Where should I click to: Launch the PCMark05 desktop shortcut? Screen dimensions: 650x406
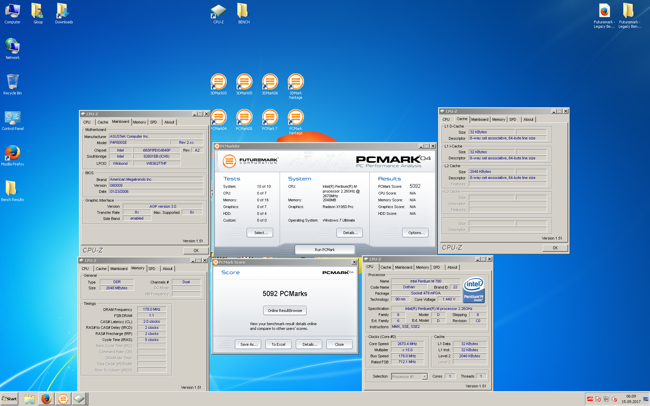[244, 120]
